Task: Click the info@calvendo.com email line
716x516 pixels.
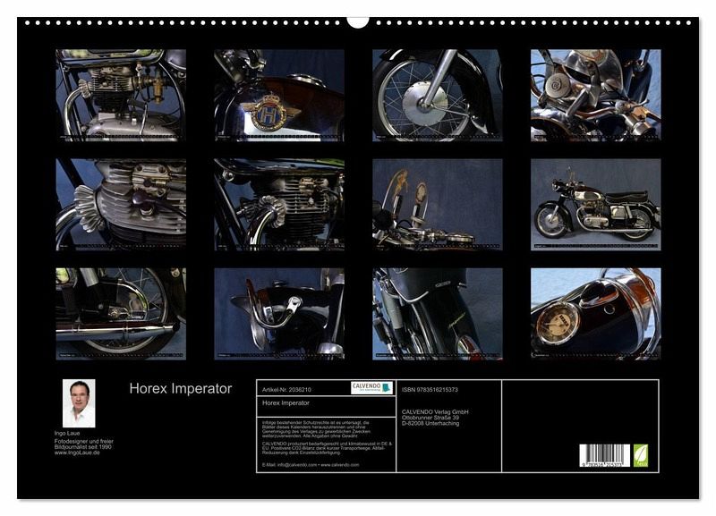Action: click(x=311, y=465)
